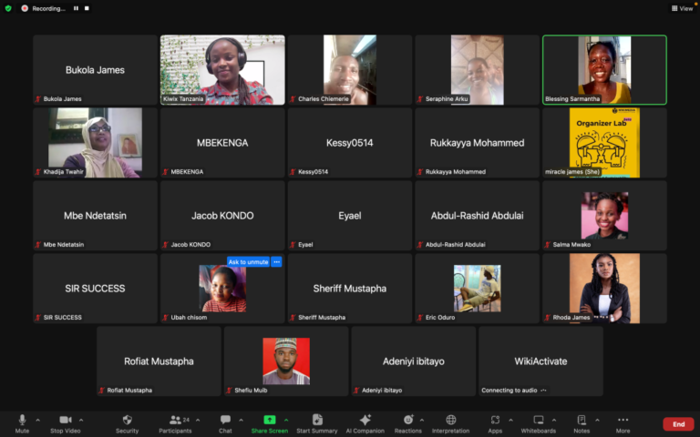This screenshot has height=437, width=700.
Task: Click the MBEKENGA participant tile
Action: point(222,143)
